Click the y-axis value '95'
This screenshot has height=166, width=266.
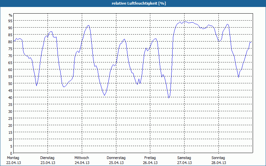click(10, 21)
